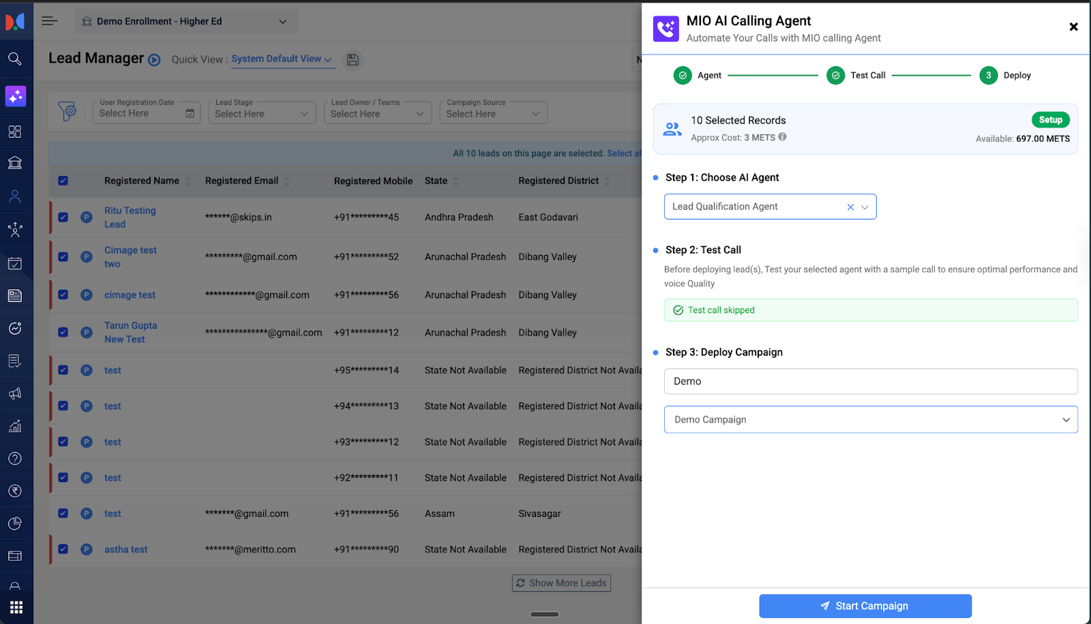The width and height of the screenshot is (1091, 624).
Task: Uncheck the Ritu Testing Lead row checkbox
Action: coord(63,218)
